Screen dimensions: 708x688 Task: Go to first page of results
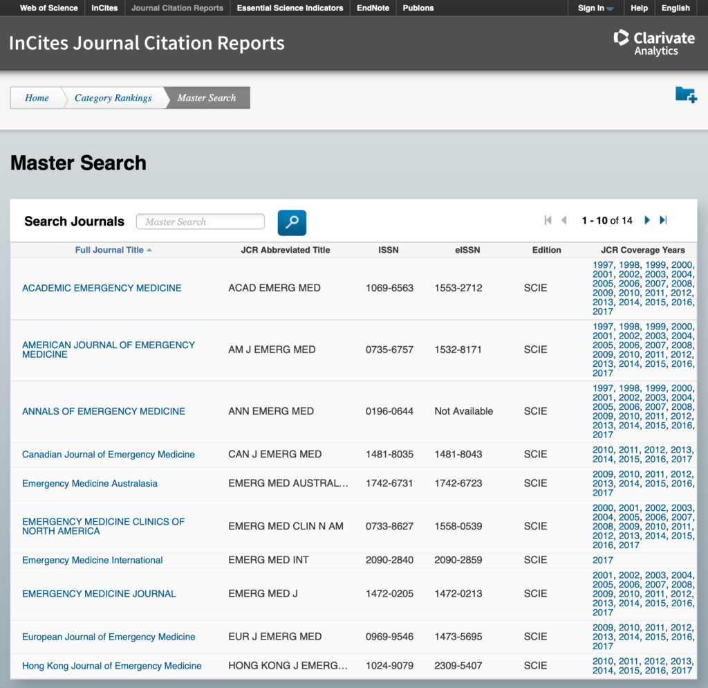(x=548, y=220)
